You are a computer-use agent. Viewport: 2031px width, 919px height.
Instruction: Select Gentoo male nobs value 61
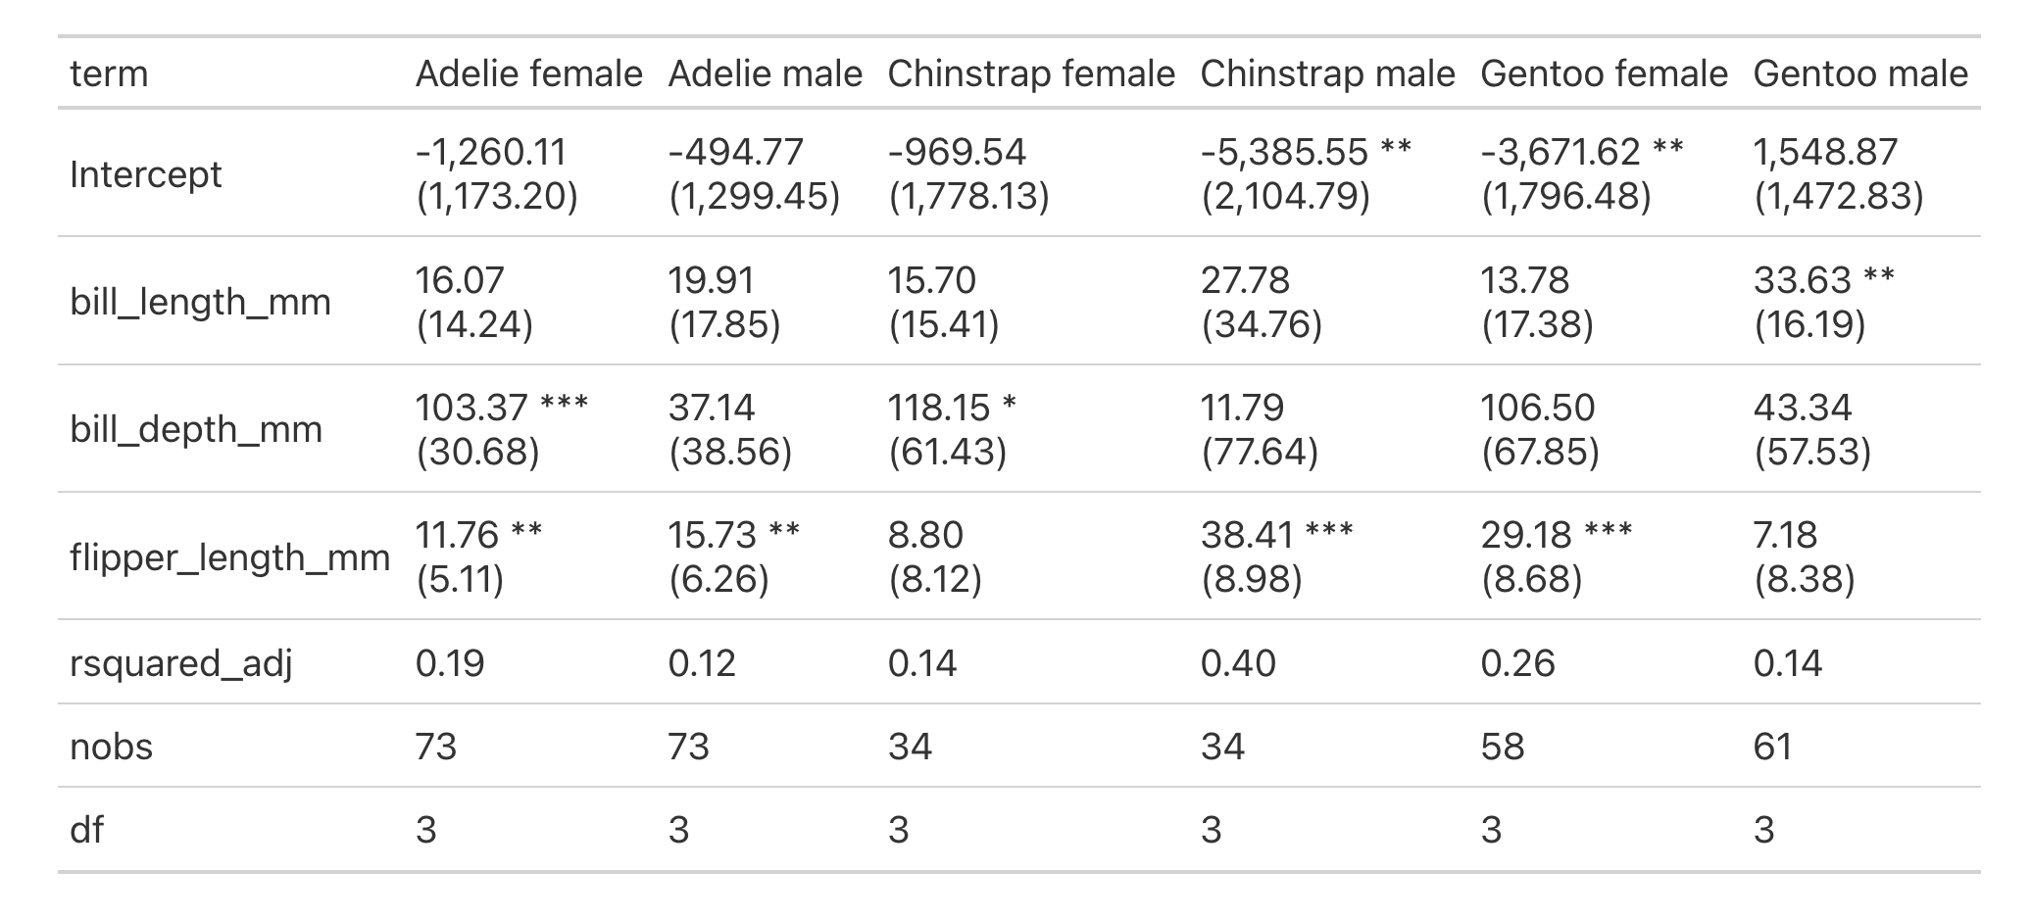(x=1772, y=747)
